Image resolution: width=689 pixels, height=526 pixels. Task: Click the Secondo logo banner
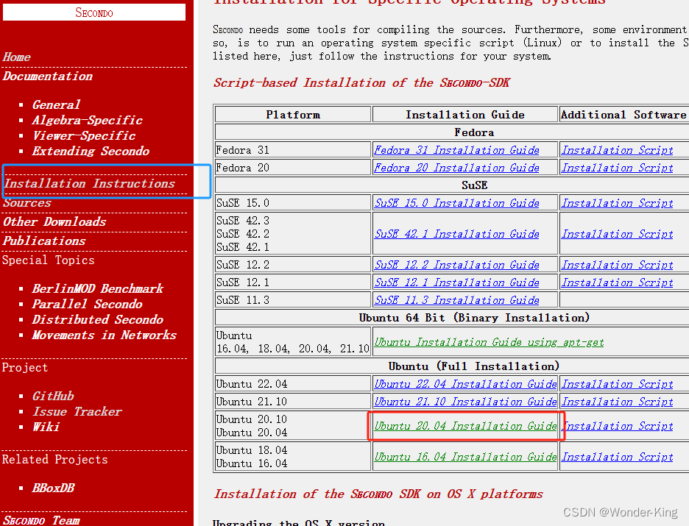(x=94, y=12)
